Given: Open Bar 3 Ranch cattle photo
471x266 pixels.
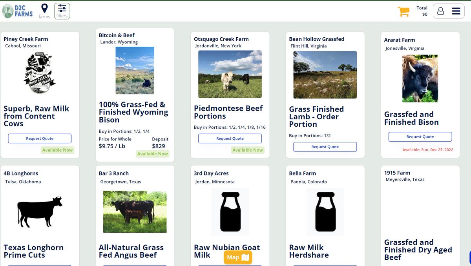Looking at the screenshot, I should 135,212.
